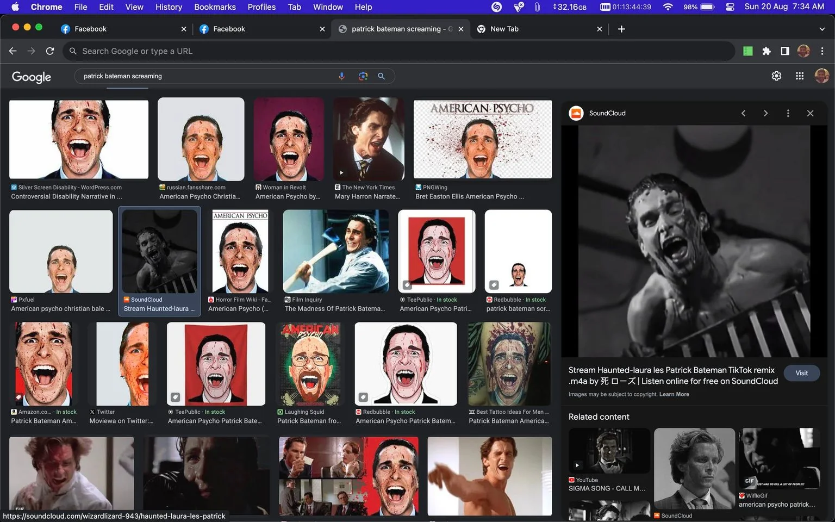Screen dimensions: 835x522
Task: Open three-dot options in SoundCloud preview
Action: [x=788, y=113]
